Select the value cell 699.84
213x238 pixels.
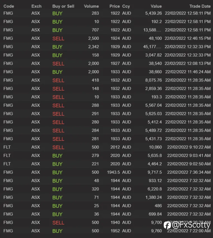(x=155, y=214)
